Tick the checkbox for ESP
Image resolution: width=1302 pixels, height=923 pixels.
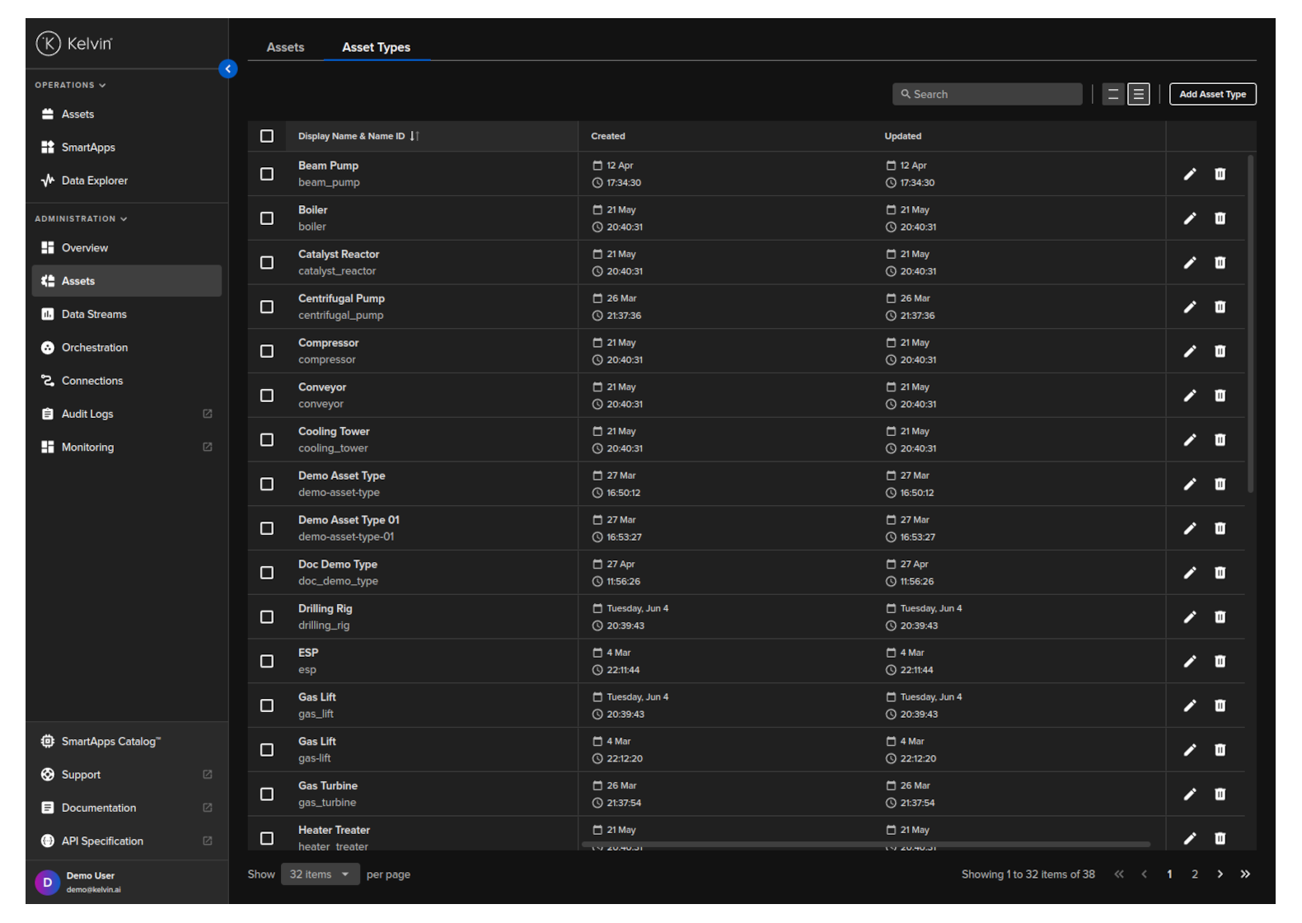pyautogui.click(x=267, y=662)
